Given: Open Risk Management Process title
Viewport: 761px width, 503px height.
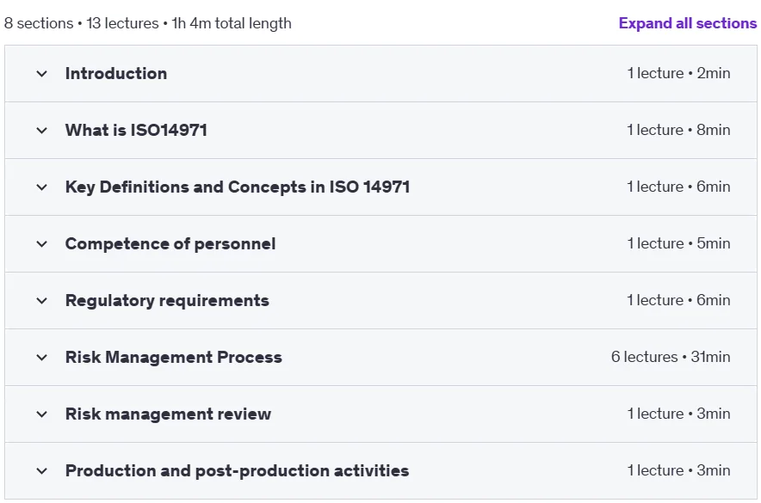Looking at the screenshot, I should tap(173, 357).
